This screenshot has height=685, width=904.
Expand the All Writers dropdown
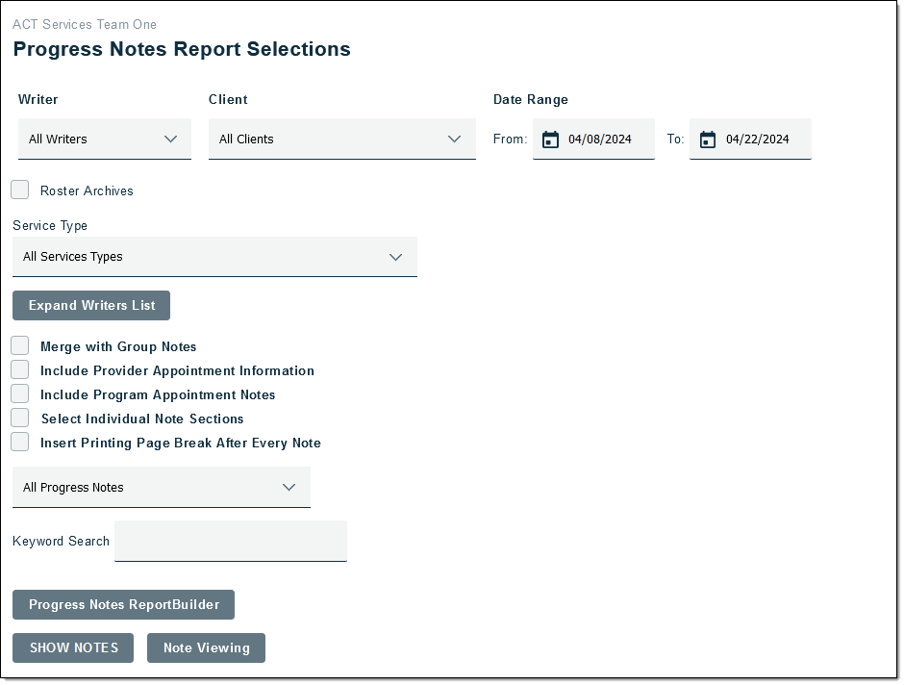pyautogui.click(x=104, y=140)
